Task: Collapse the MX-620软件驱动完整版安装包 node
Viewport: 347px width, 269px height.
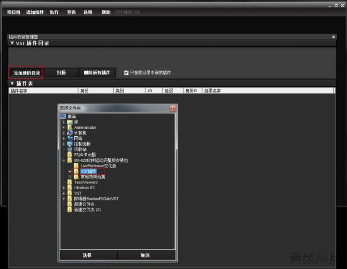Action: pyautogui.click(x=64, y=161)
